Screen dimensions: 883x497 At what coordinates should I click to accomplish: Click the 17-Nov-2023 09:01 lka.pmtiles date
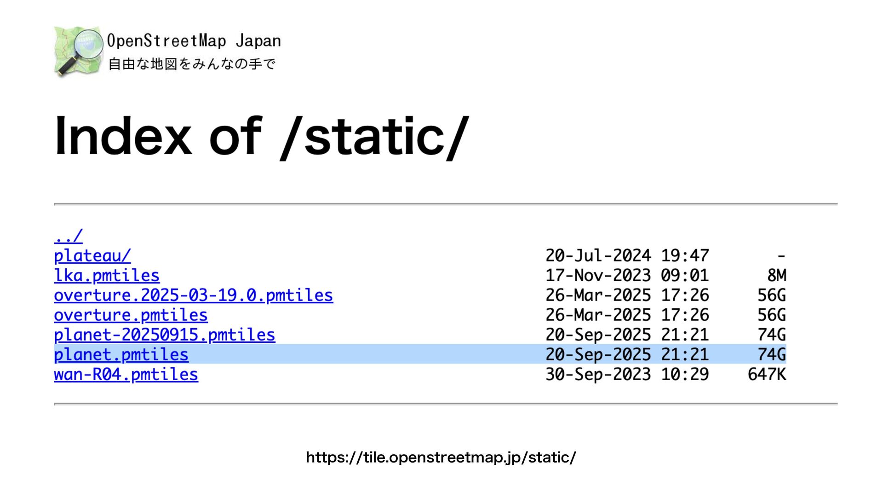click(x=627, y=275)
